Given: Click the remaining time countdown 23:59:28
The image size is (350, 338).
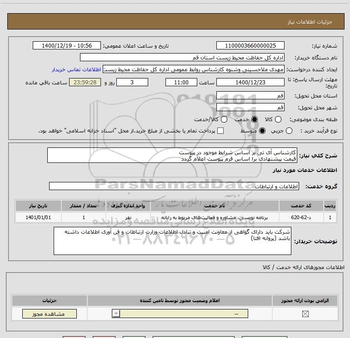Looking at the screenshot, I should coord(85,82).
